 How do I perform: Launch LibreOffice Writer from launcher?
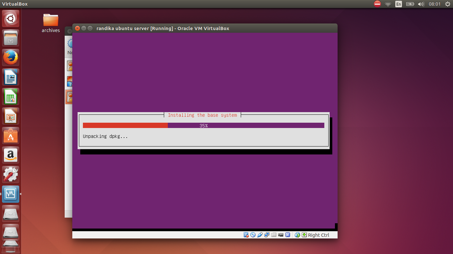[x=11, y=77]
